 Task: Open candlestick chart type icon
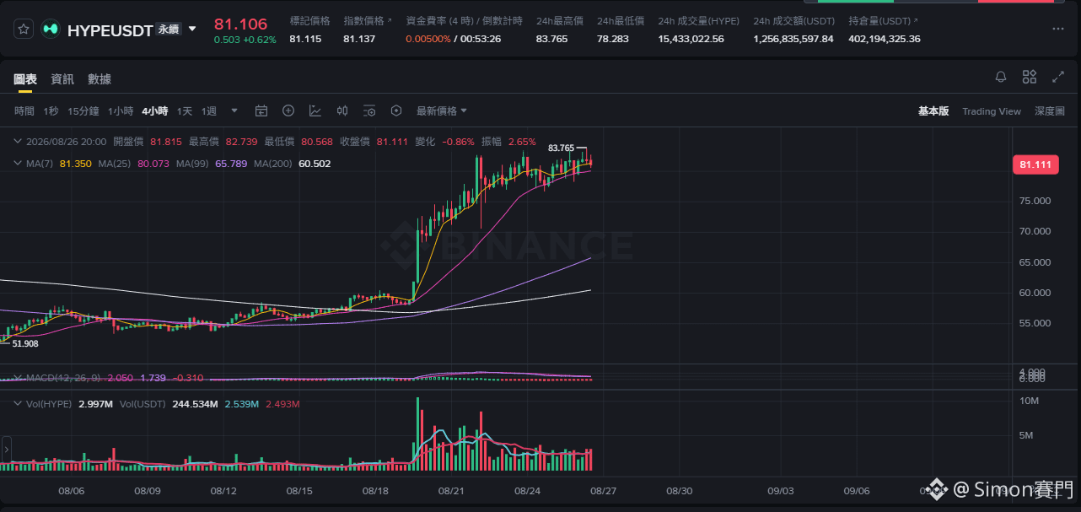pos(342,110)
